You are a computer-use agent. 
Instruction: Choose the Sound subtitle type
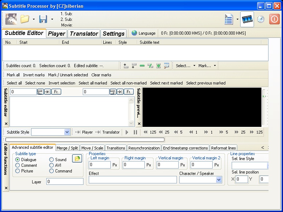tap(51, 160)
